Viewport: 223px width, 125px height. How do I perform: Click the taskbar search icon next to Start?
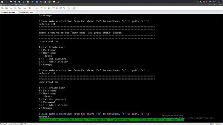pyautogui.click(x=7, y=2)
